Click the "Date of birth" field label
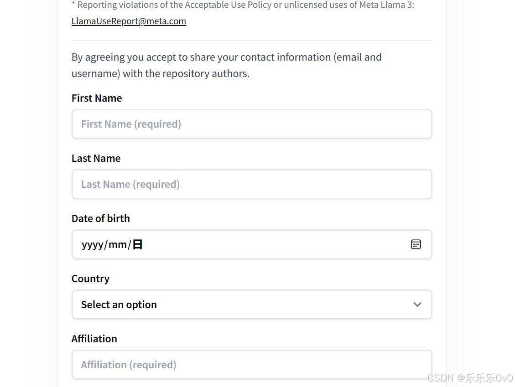515x387 pixels. 101,218
